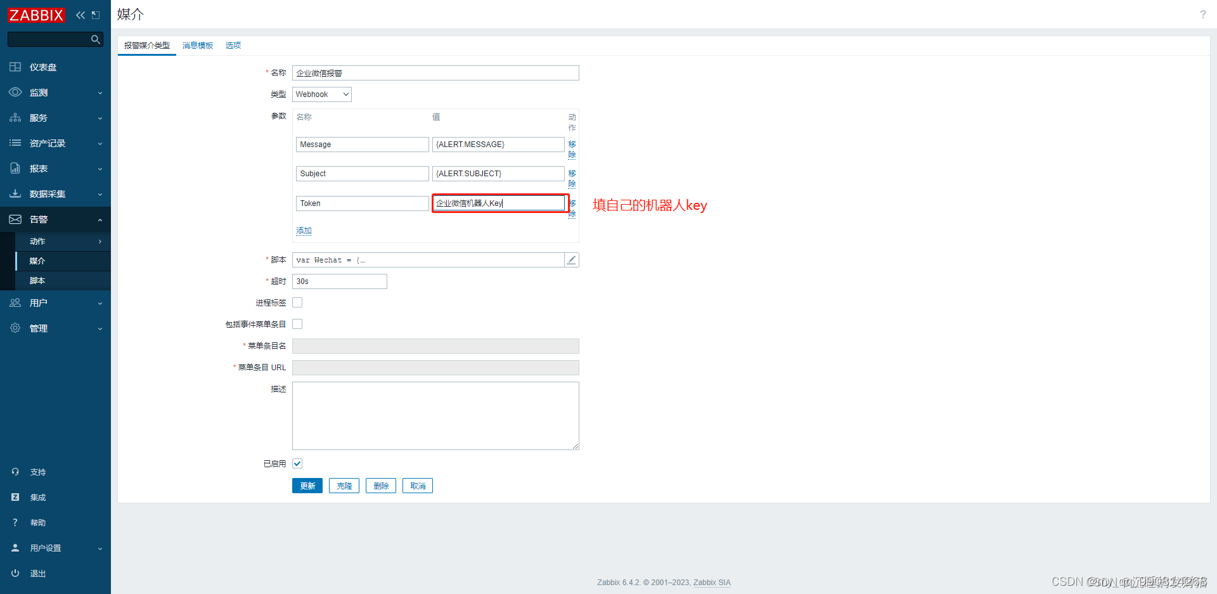
Task: Click the sidebar search magnifier icon
Action: click(x=95, y=39)
